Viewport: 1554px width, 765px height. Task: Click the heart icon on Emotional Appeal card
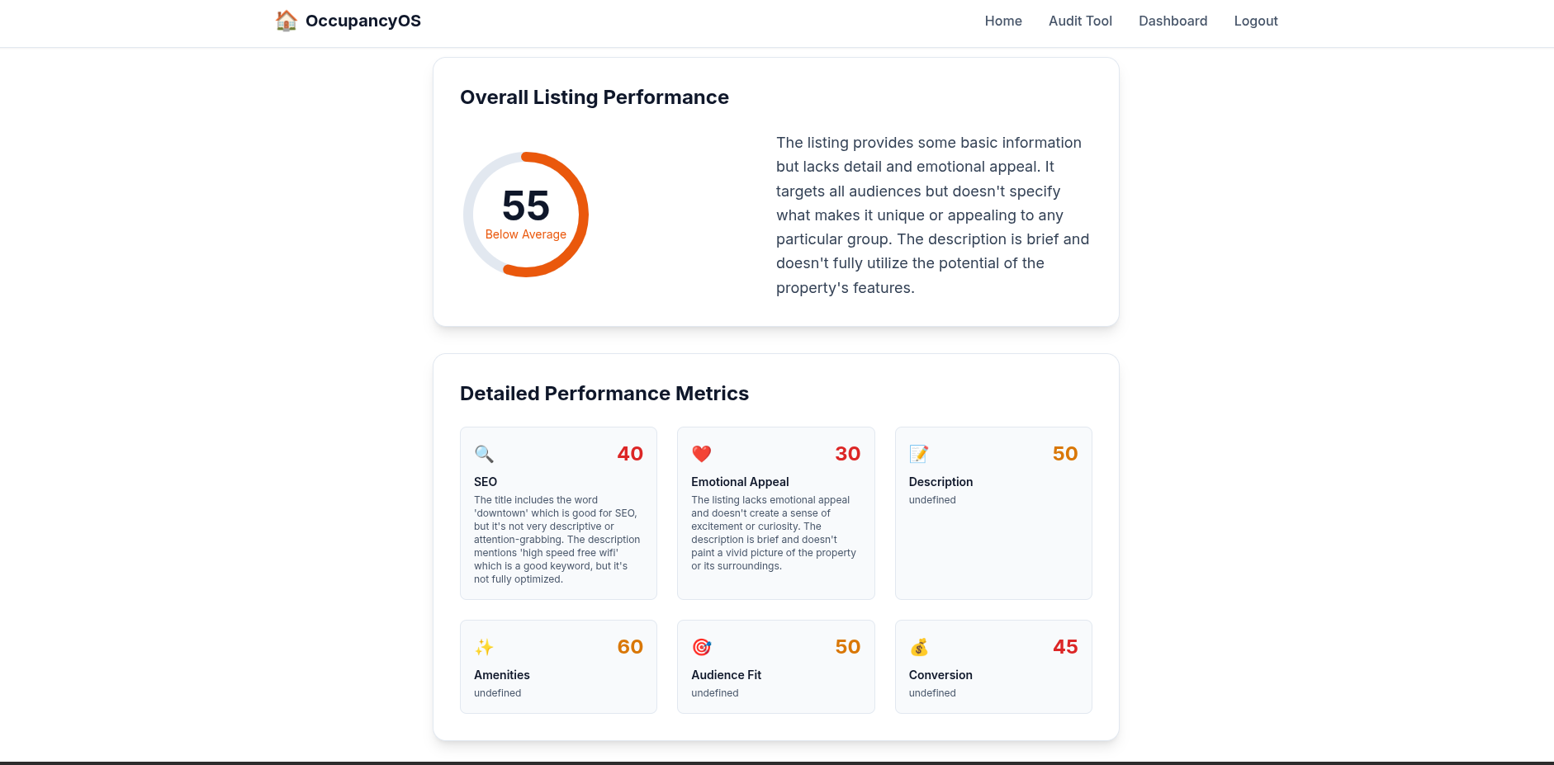701,454
